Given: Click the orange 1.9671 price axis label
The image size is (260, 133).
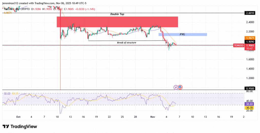Looking at the screenshot, I should coord(250,38).
